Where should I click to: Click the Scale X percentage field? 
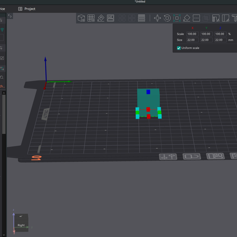point(192,34)
